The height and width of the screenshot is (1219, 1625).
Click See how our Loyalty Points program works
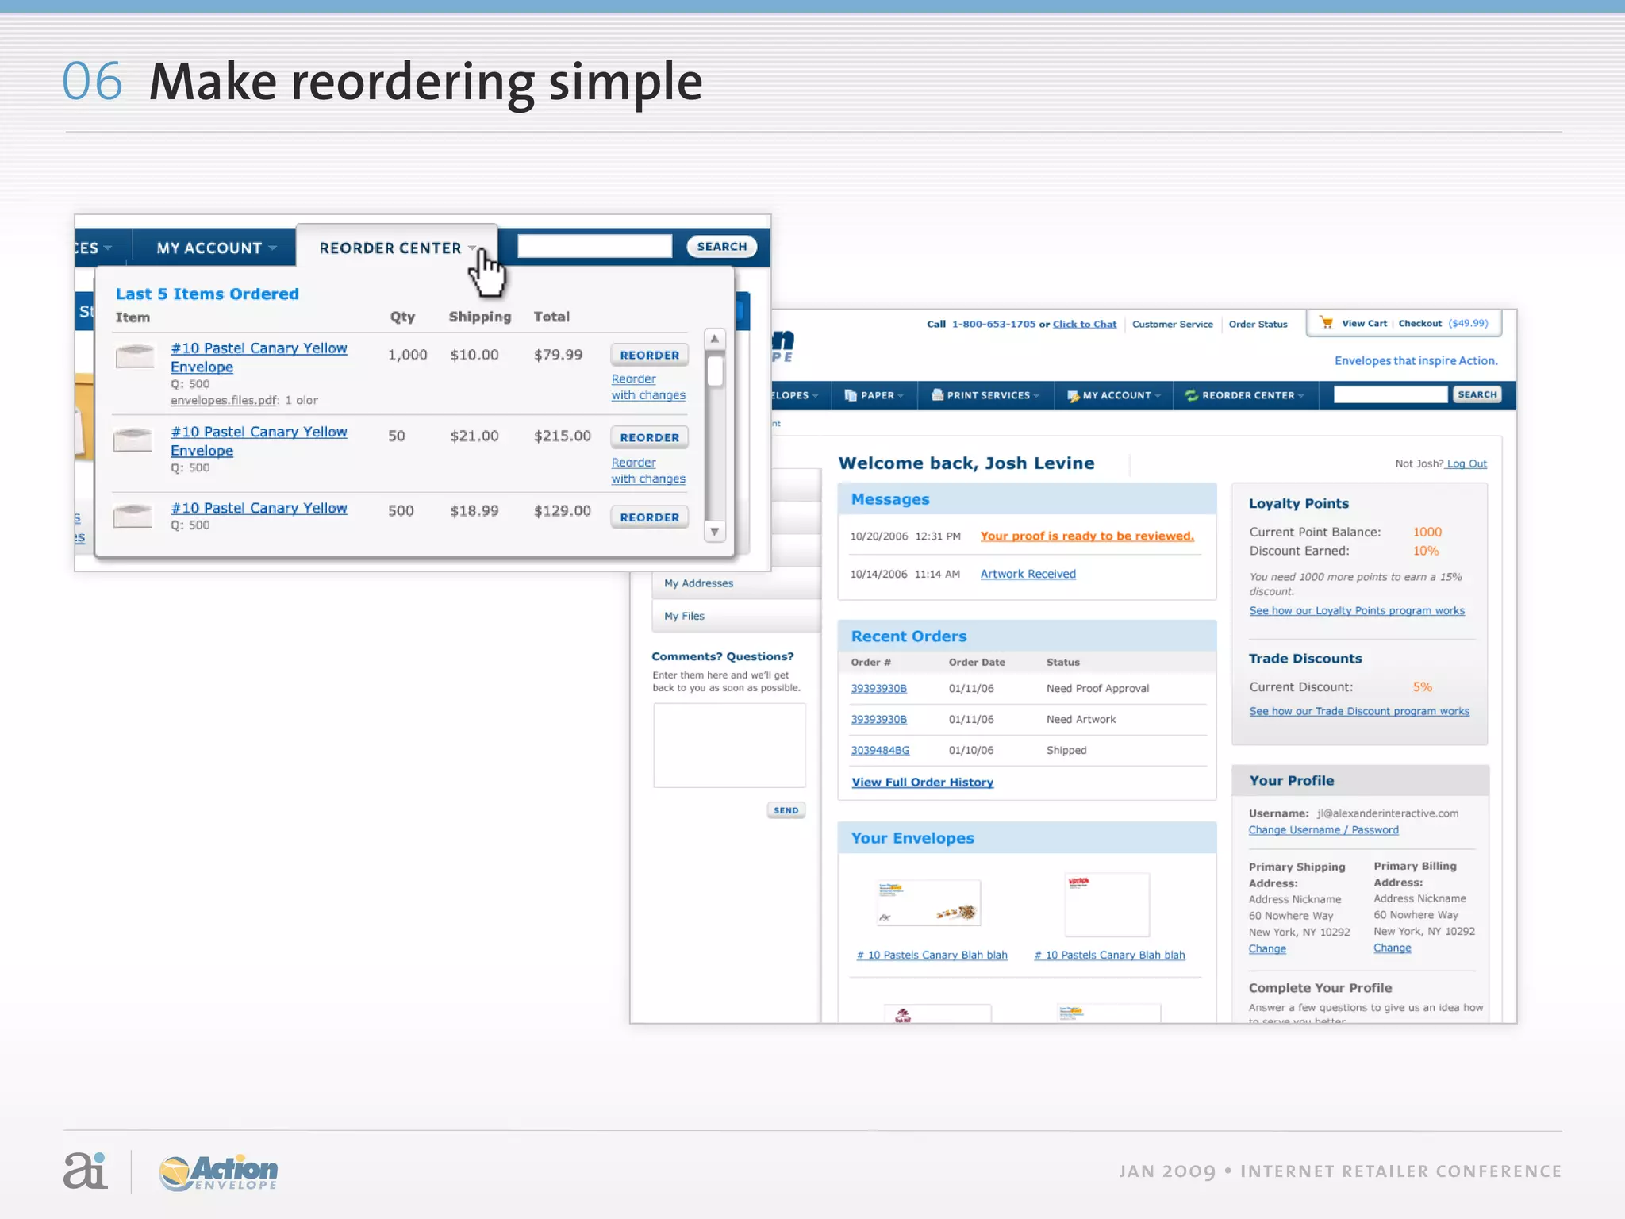[1357, 610]
